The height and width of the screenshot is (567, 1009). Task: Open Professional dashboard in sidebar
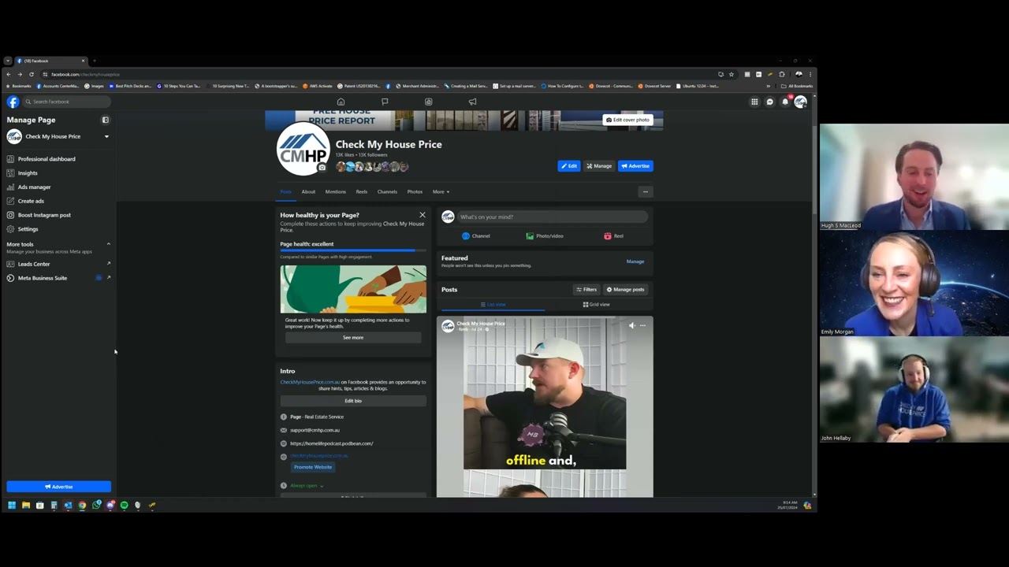coord(47,159)
